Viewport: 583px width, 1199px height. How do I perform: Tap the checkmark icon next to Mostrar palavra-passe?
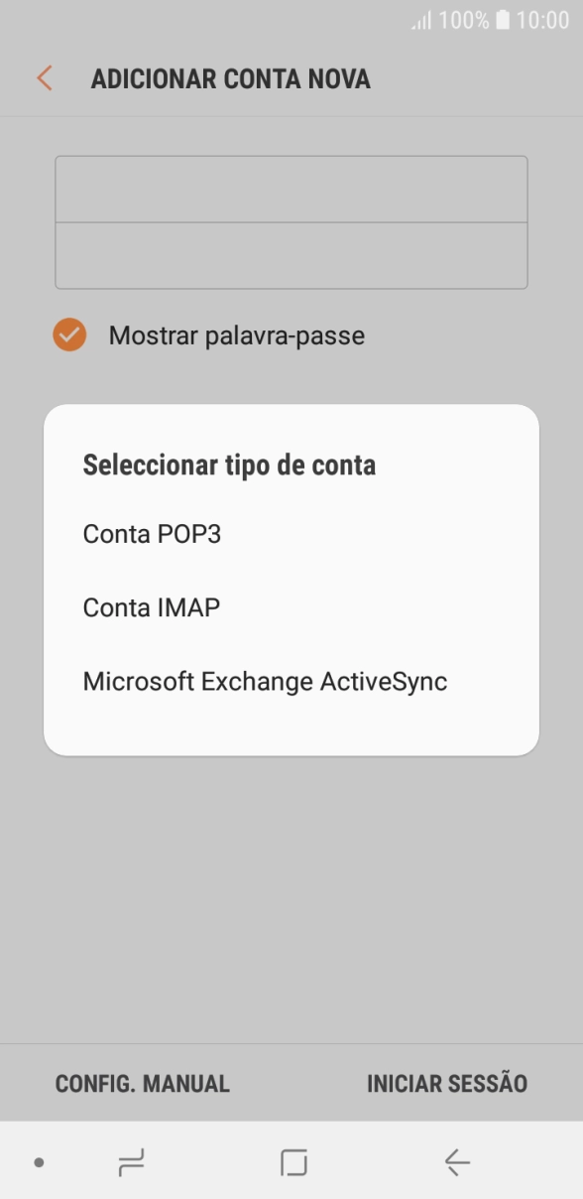pyautogui.click(x=67, y=334)
